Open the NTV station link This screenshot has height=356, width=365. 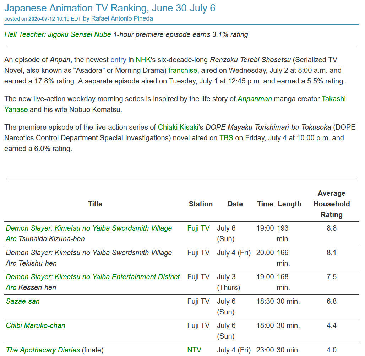point(194,350)
